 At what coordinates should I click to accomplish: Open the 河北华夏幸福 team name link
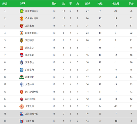[x=32, y=92]
